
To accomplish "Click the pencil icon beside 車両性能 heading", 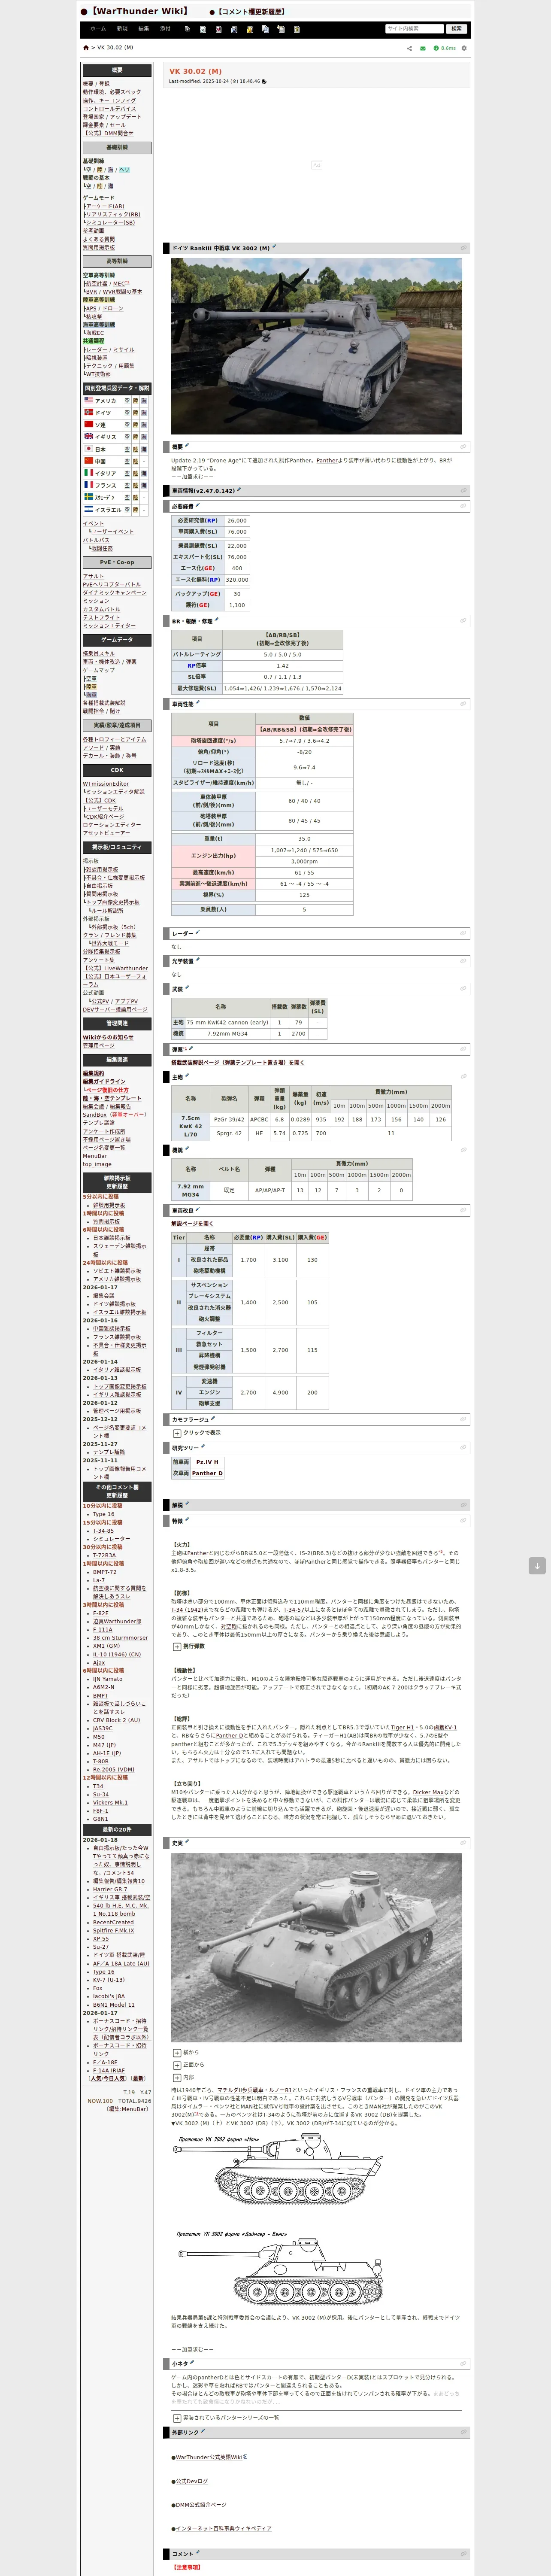I will [x=198, y=703].
